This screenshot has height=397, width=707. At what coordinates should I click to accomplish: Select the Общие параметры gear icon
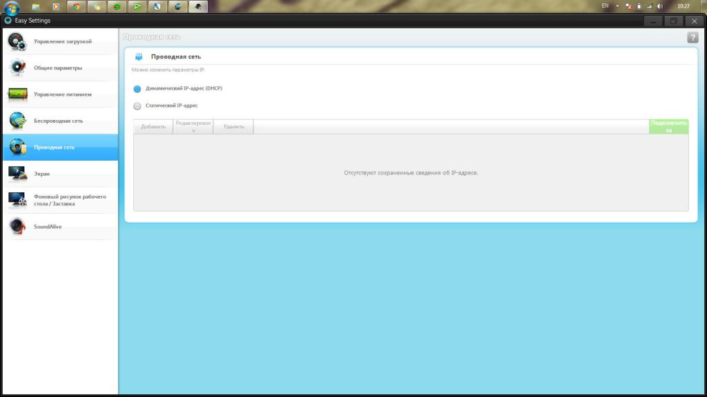[x=17, y=68]
